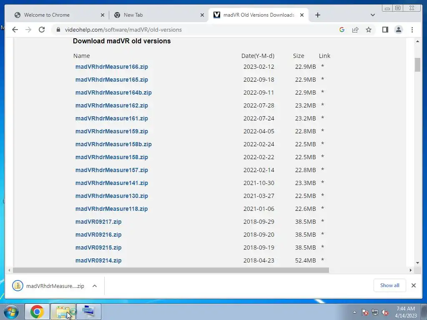Image resolution: width=427 pixels, height=320 pixels.
Task: Click the asterisk link for madVRhdrMeasure166.zip
Action: (322, 66)
